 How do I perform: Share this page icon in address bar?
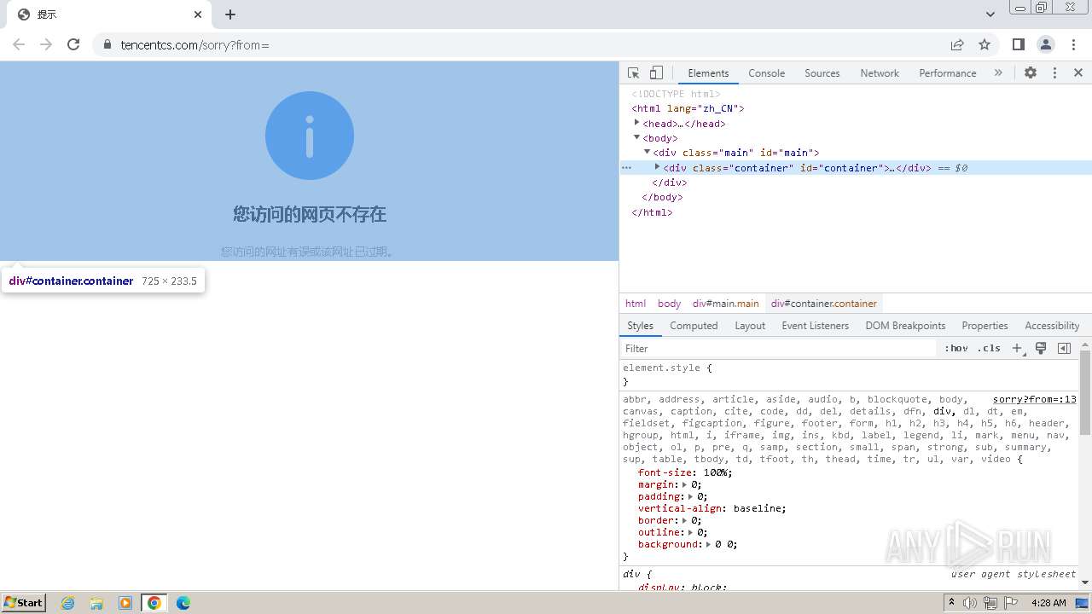click(957, 44)
